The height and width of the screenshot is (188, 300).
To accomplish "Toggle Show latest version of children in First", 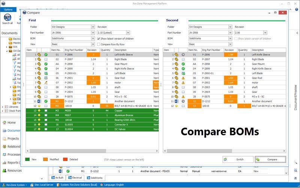I will [x=99, y=39].
